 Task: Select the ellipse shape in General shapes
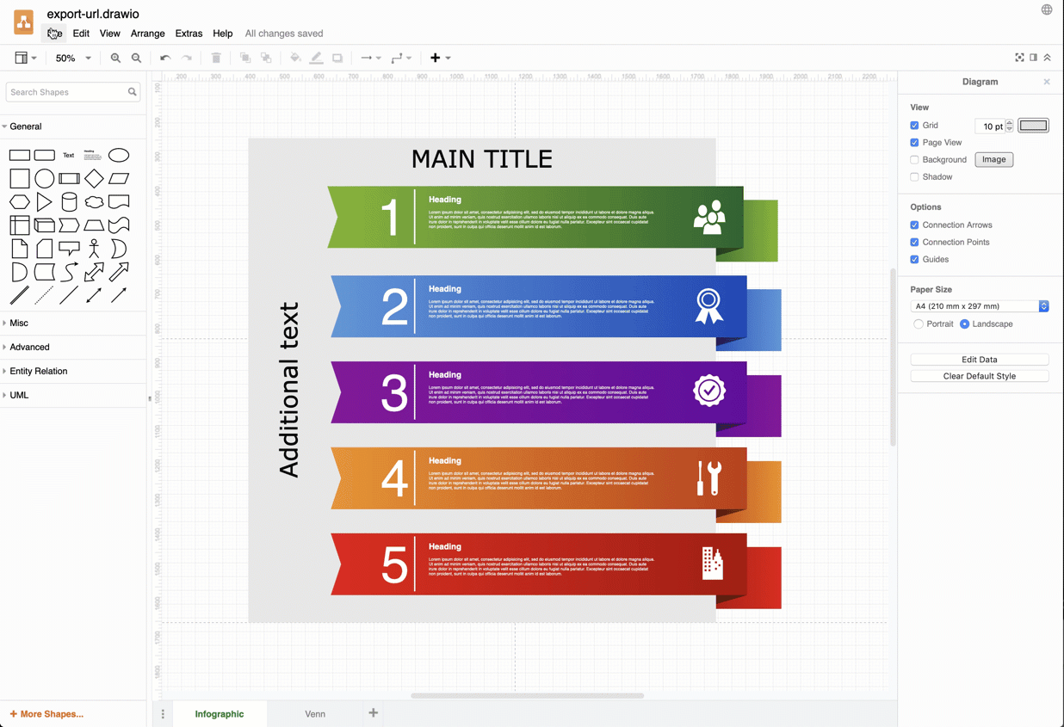(x=119, y=155)
